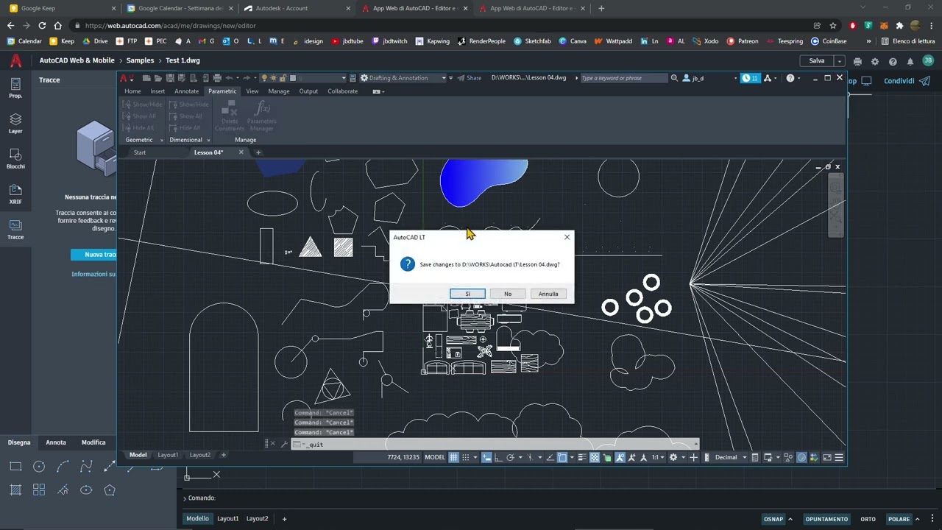The height and width of the screenshot is (530, 942).
Task: Click the Autodesk App Store icon
Action: [768, 78]
